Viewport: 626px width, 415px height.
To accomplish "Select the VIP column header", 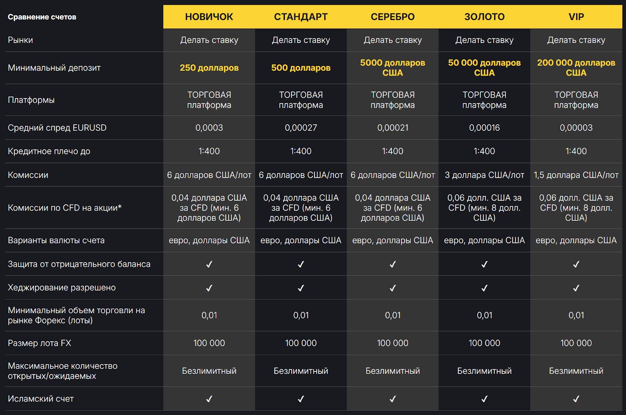I will [576, 17].
